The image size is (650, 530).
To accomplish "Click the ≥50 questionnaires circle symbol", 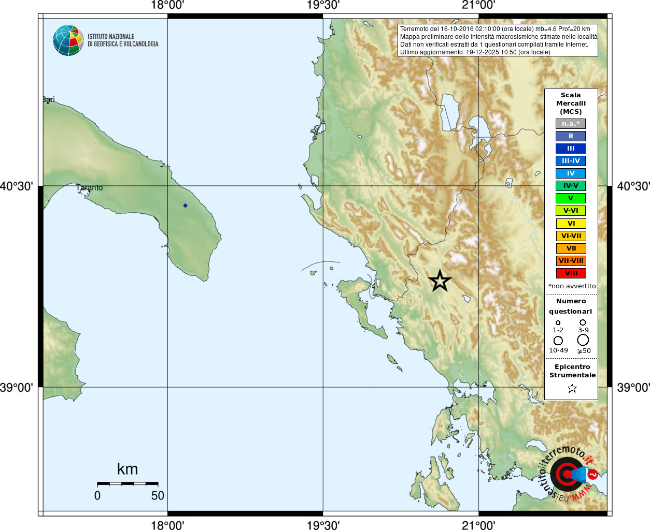I will coord(583,340).
